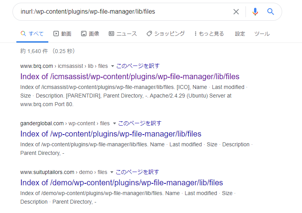Translate the www.suituptailors.com result page
The image size is (302, 213).
(137, 172)
